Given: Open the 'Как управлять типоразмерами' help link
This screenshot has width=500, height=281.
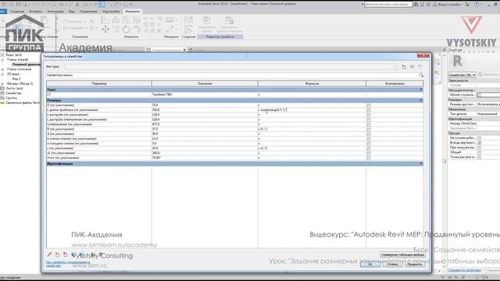Looking at the screenshot, I should (68, 264).
